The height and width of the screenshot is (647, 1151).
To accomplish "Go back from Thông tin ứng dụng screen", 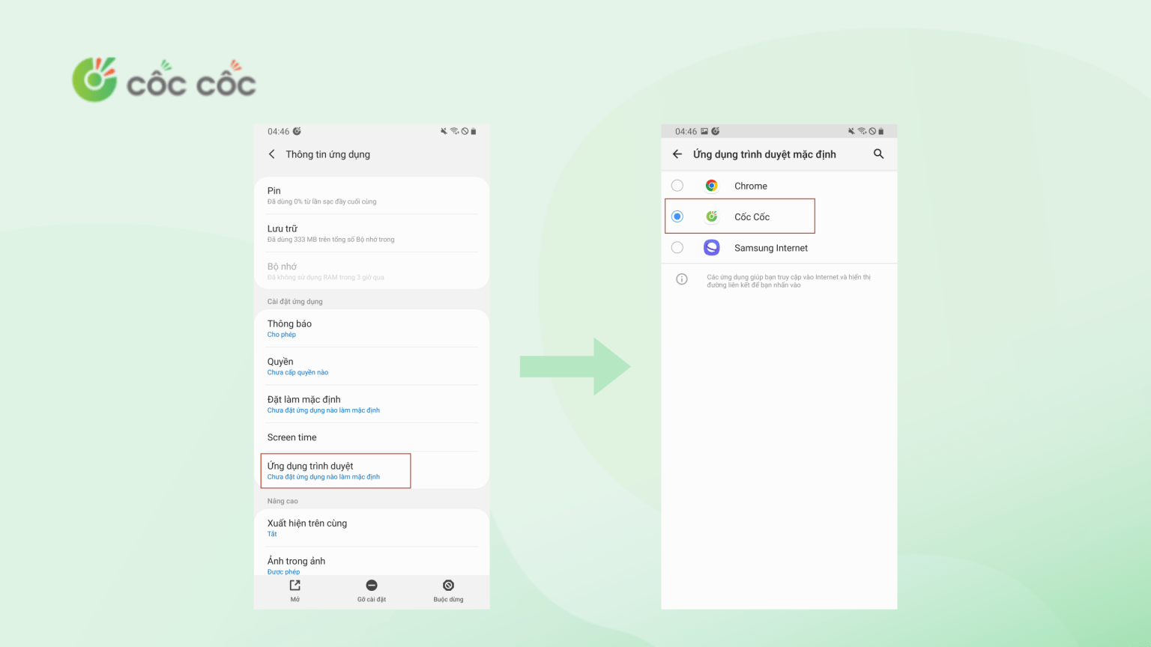I will click(x=271, y=154).
